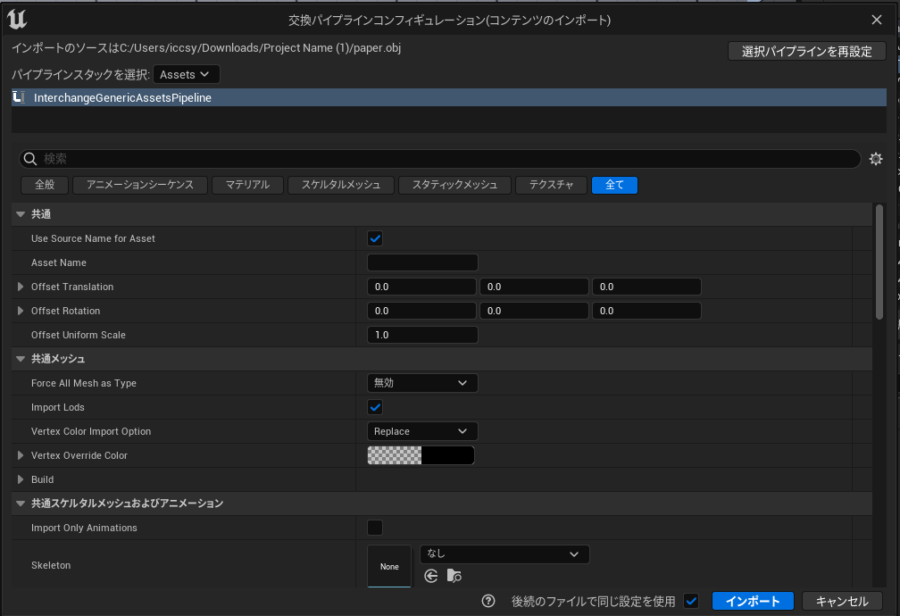Click the Import Lods label
Image resolution: width=900 pixels, height=616 pixels.
coord(57,407)
